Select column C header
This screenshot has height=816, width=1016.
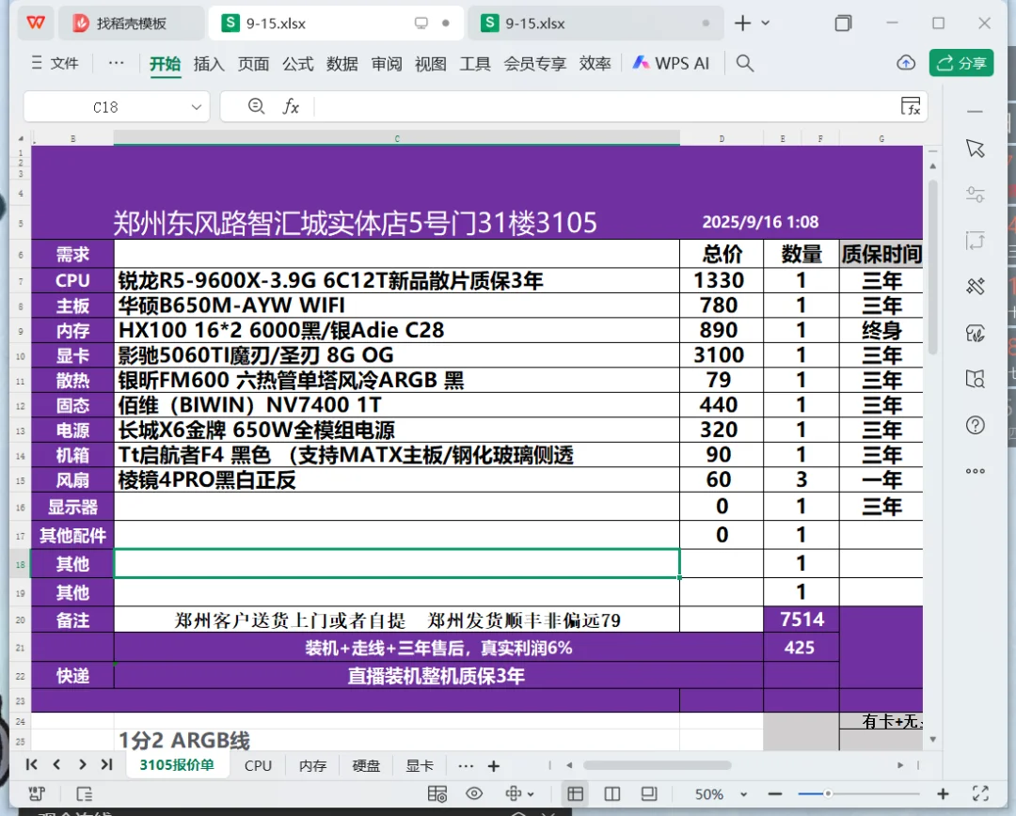coord(397,138)
